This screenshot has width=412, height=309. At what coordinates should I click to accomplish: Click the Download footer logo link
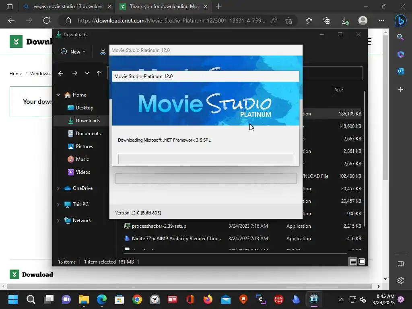pyautogui.click(x=31, y=274)
